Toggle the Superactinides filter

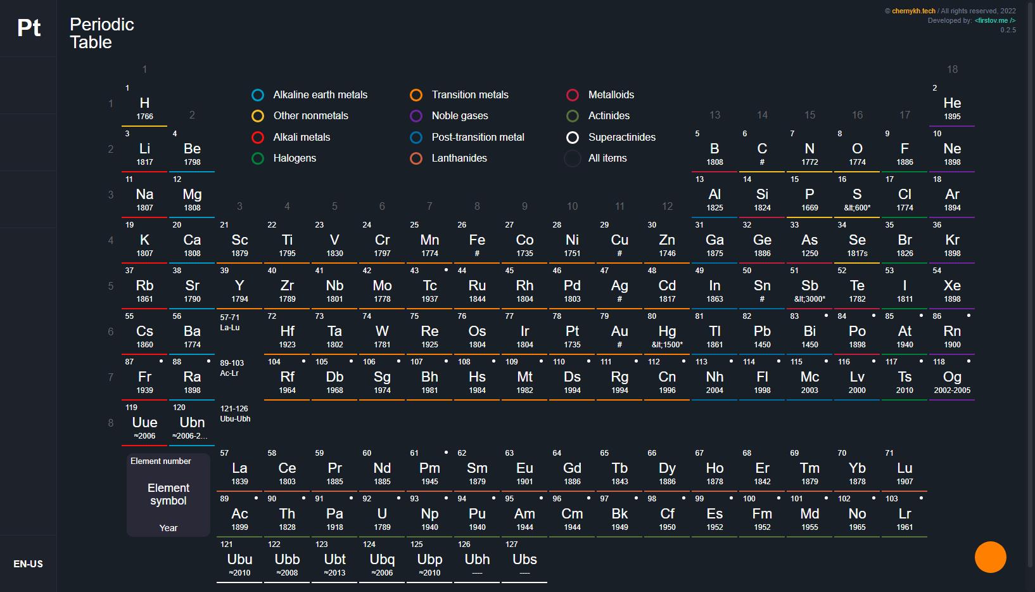tap(611, 138)
